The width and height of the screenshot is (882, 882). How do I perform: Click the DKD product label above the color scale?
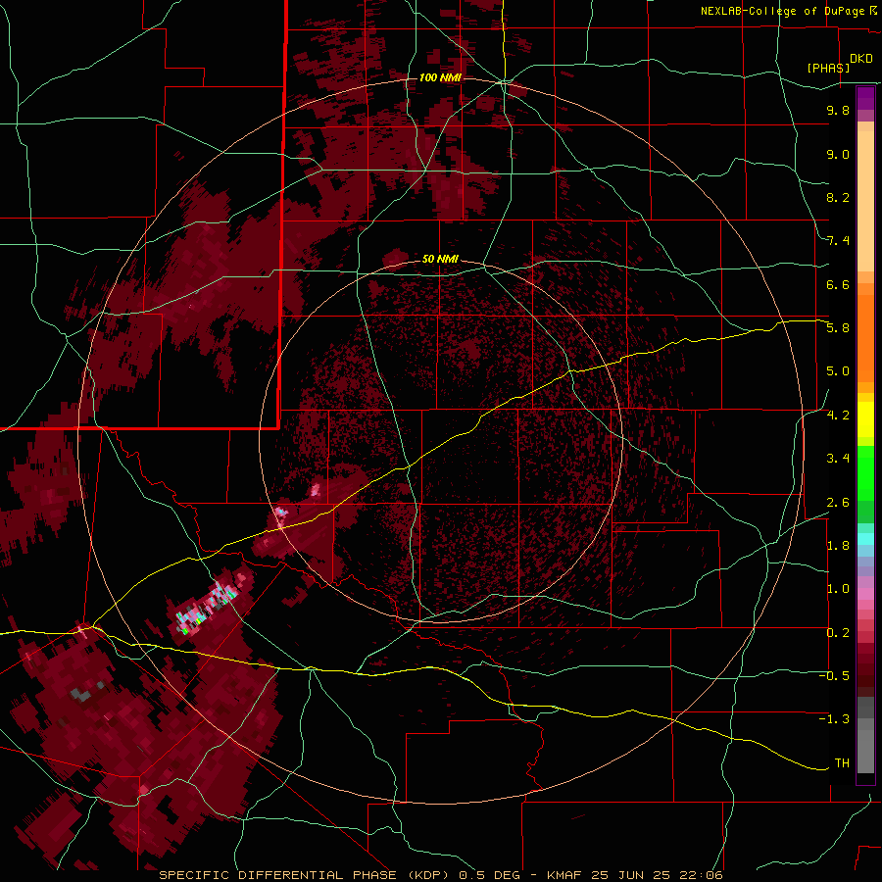[x=861, y=59]
